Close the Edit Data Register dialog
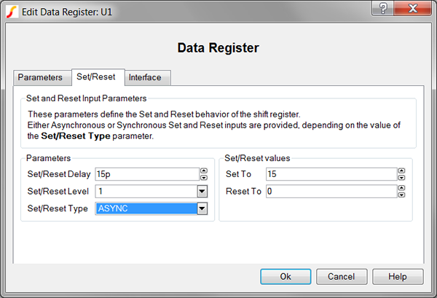 [413, 8]
